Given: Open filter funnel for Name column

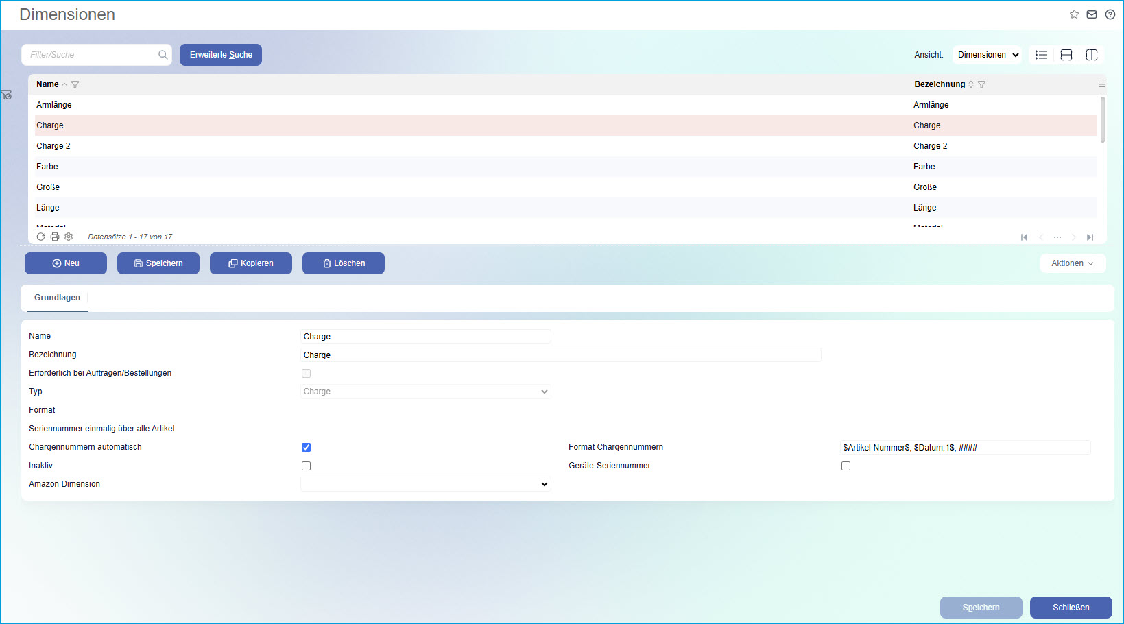Looking at the screenshot, I should 75,84.
